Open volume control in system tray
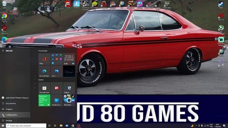The image size is (228, 128). (208, 126)
